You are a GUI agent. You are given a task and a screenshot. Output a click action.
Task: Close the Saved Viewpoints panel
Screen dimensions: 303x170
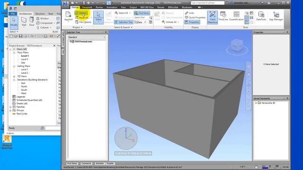pyautogui.click(x=287, y=98)
